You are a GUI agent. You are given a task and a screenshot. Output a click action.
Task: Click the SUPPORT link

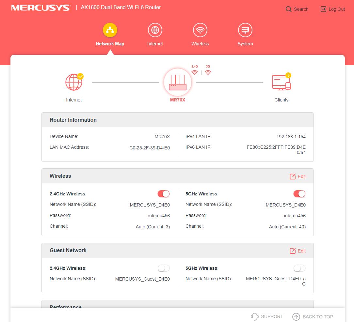tap(272, 316)
